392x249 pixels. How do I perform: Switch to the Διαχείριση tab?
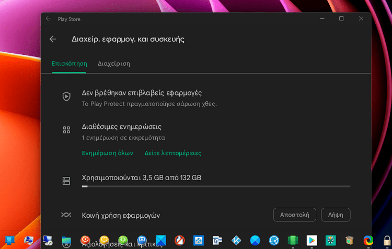114,64
